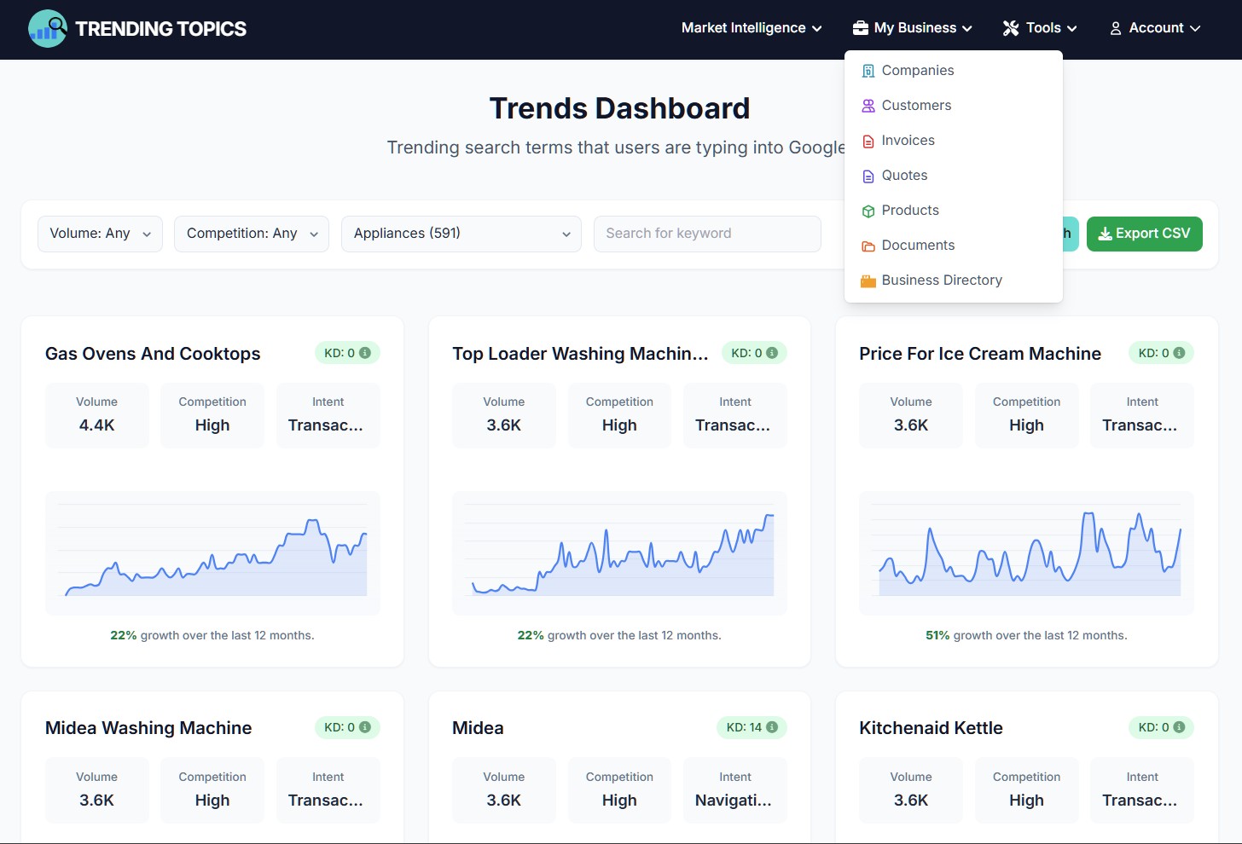Viewport: 1242px width, 844px height.
Task: Click the orange Business Directory briefcase icon
Action: point(868,280)
